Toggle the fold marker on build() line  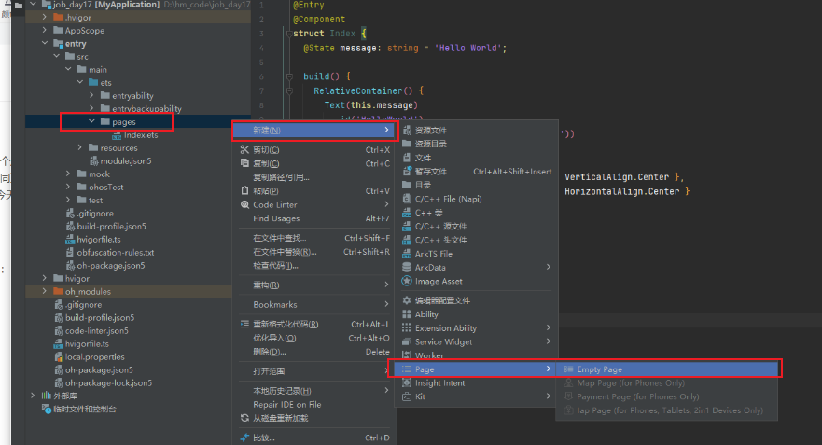(x=289, y=76)
